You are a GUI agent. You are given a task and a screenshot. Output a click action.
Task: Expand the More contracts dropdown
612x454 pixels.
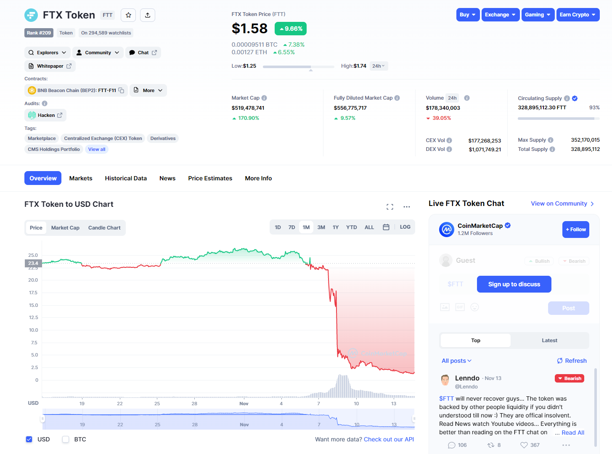tap(148, 90)
